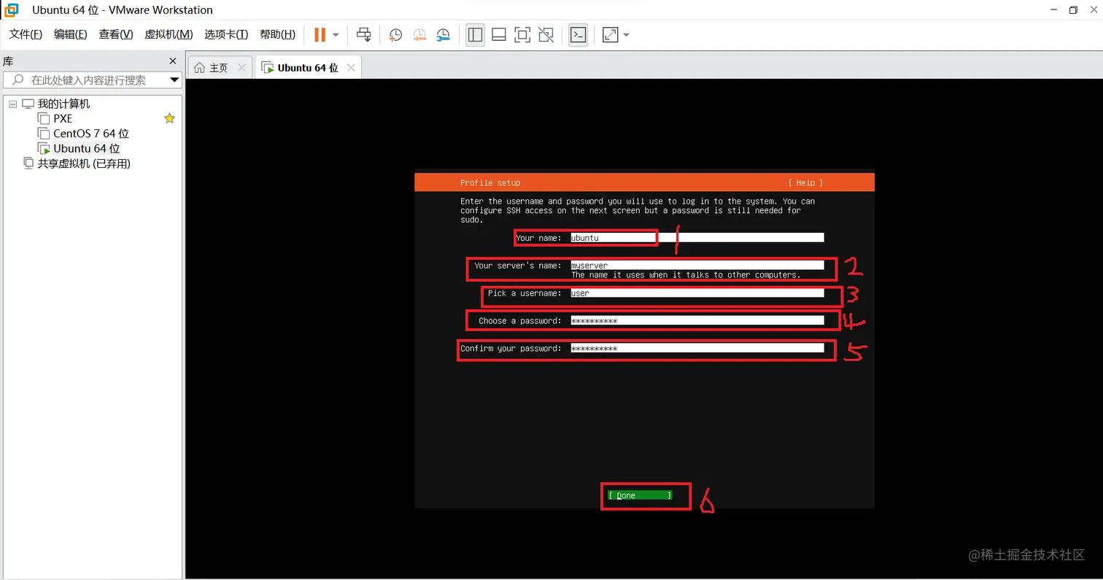
Task: Click the Send Ctrl+Alt+Del toolbar icon
Action: (x=363, y=34)
